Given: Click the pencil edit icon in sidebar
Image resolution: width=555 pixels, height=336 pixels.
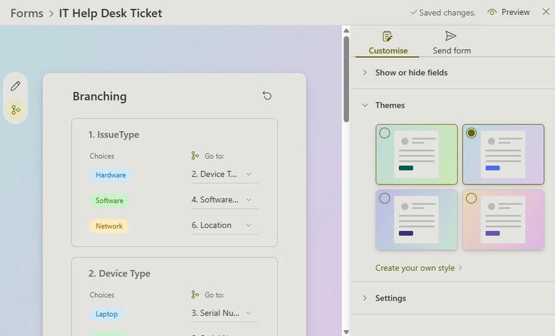Looking at the screenshot, I should click(x=16, y=86).
